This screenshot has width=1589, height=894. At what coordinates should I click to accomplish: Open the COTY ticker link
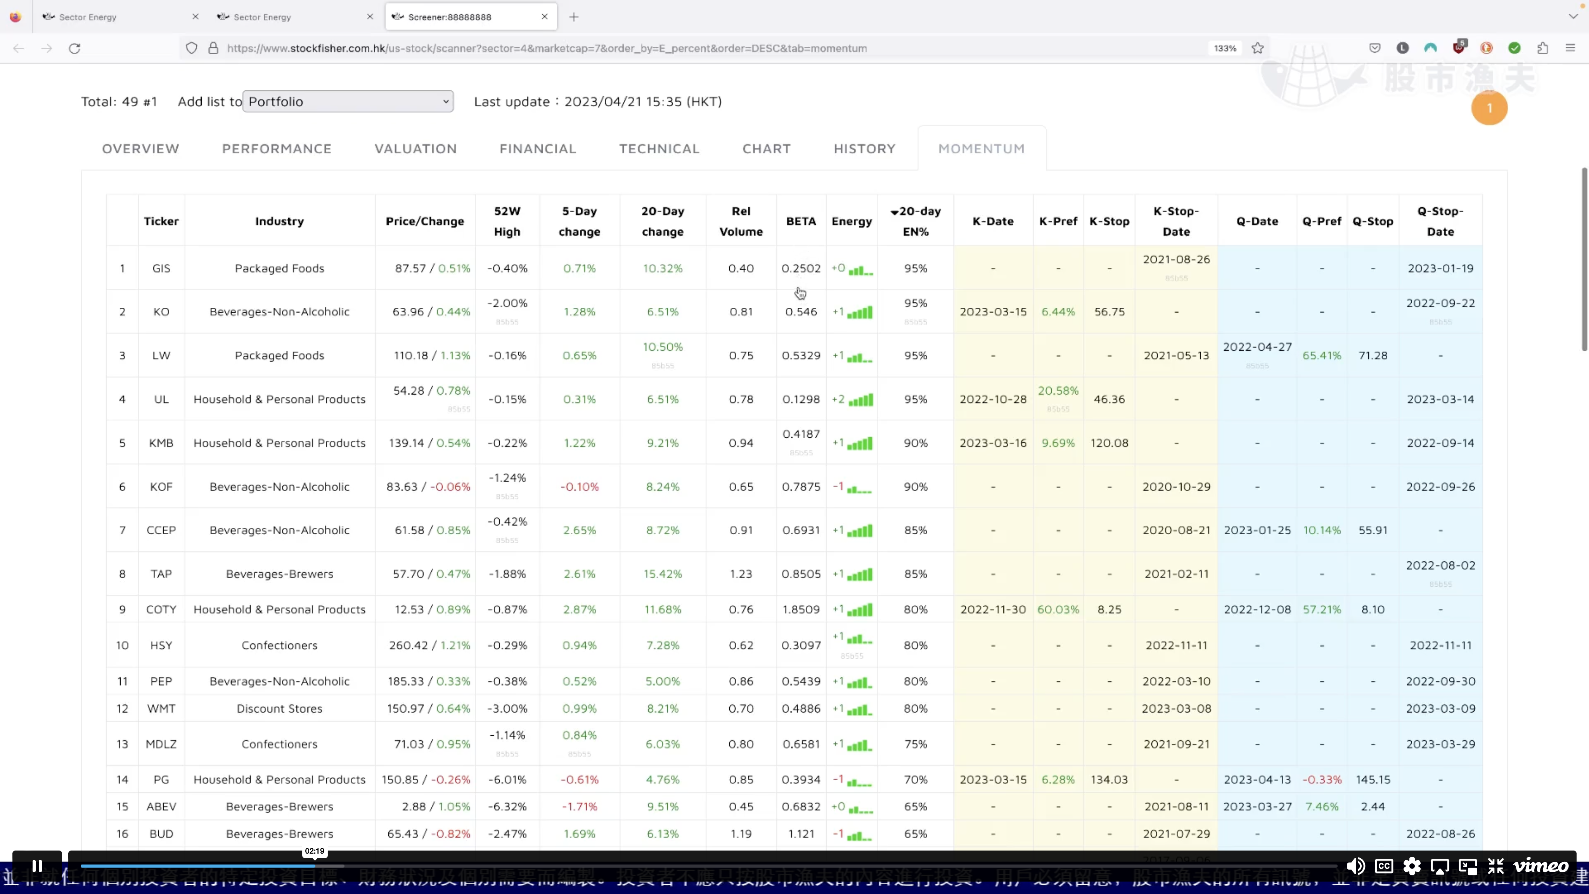pyautogui.click(x=161, y=610)
